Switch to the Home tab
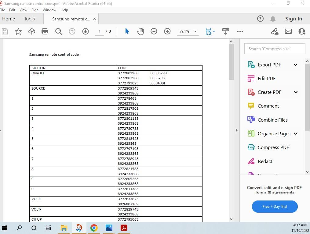The image size is (310, 234). 9,19
